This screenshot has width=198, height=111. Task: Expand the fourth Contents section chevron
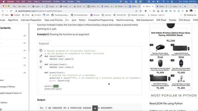click(25, 58)
